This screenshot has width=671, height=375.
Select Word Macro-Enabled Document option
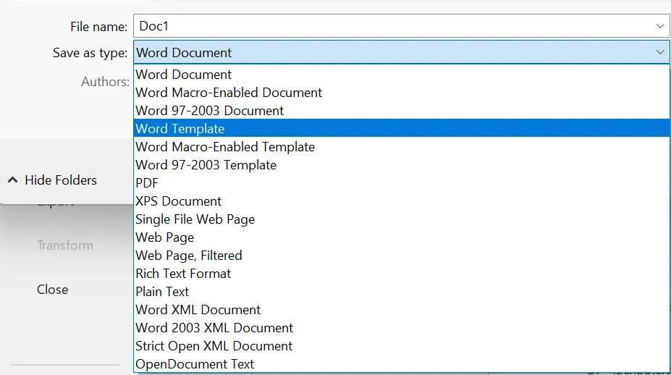click(402, 93)
